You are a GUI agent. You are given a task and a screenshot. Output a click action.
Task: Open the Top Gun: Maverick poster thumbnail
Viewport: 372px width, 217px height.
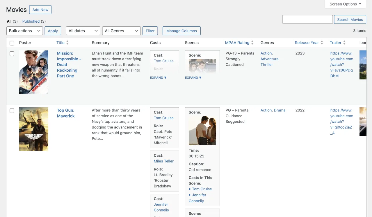[34, 129]
